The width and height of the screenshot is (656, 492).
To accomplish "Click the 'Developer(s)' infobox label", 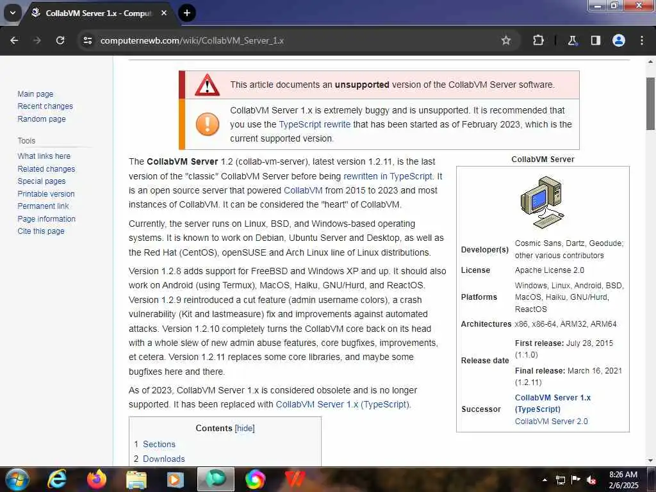I will click(x=484, y=250).
